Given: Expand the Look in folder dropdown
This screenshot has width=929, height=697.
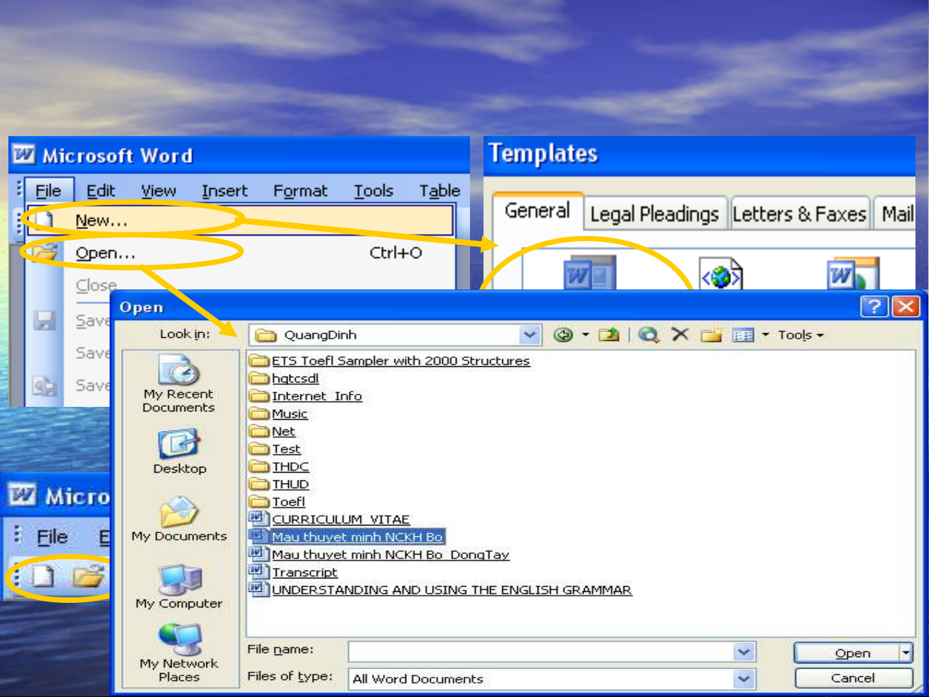Looking at the screenshot, I should click(x=529, y=335).
